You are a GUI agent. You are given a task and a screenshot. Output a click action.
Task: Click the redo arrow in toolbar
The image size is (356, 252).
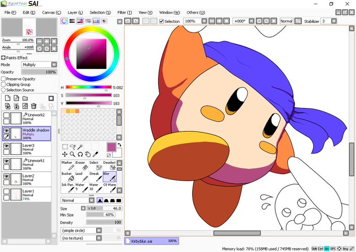coord(136,21)
